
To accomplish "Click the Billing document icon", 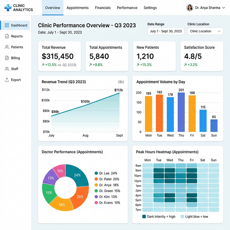I will click(7, 58).
